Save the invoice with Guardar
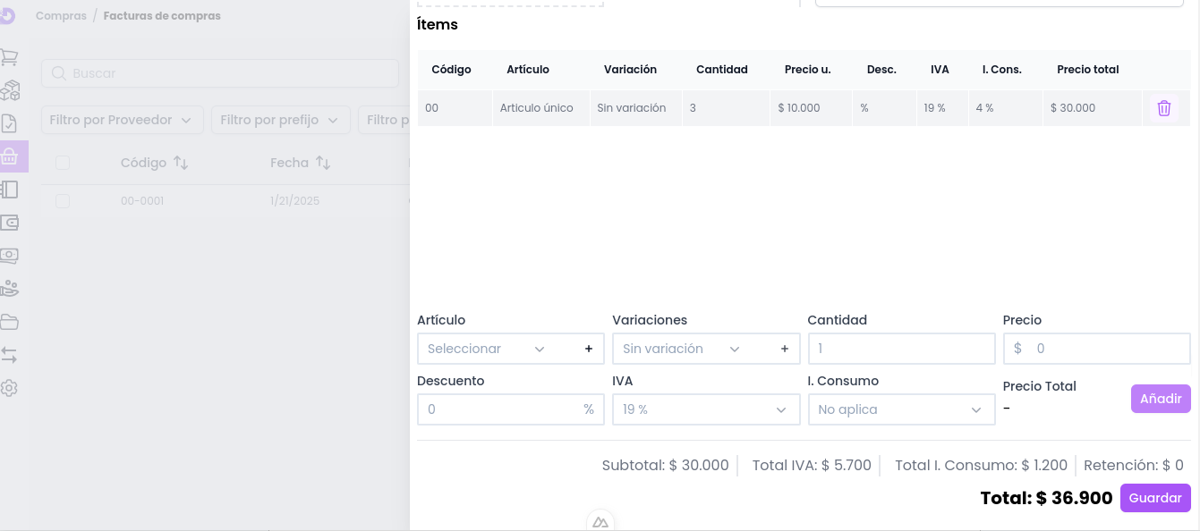The width and height of the screenshot is (1200, 531). tap(1154, 498)
